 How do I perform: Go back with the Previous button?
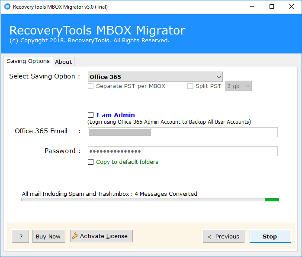click(224, 236)
